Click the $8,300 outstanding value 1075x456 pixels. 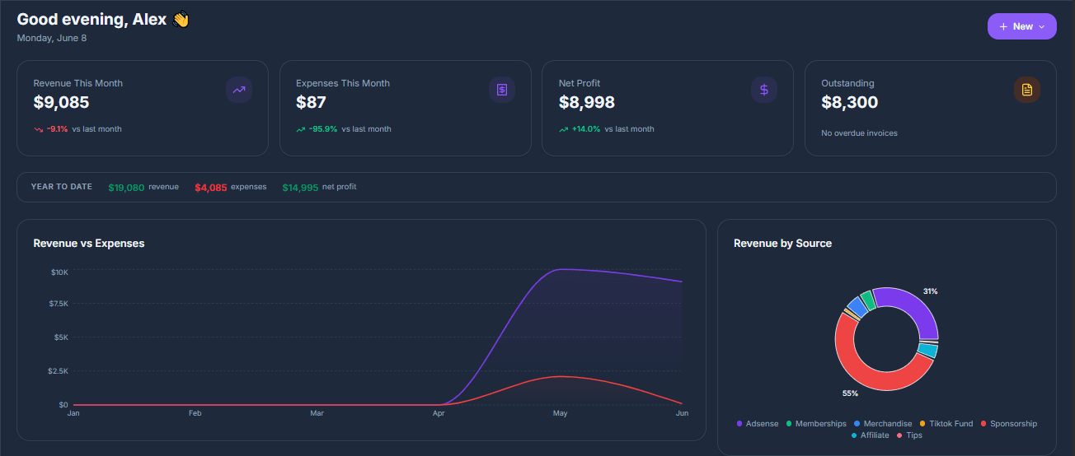(x=850, y=103)
